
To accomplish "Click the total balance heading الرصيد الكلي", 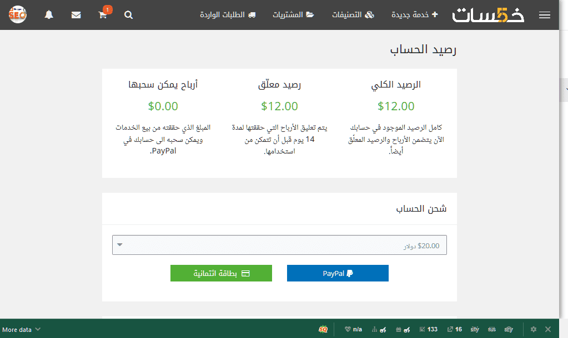I will pos(396,85).
